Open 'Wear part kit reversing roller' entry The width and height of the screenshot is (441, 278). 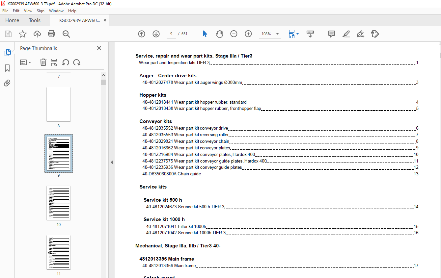[280, 135]
